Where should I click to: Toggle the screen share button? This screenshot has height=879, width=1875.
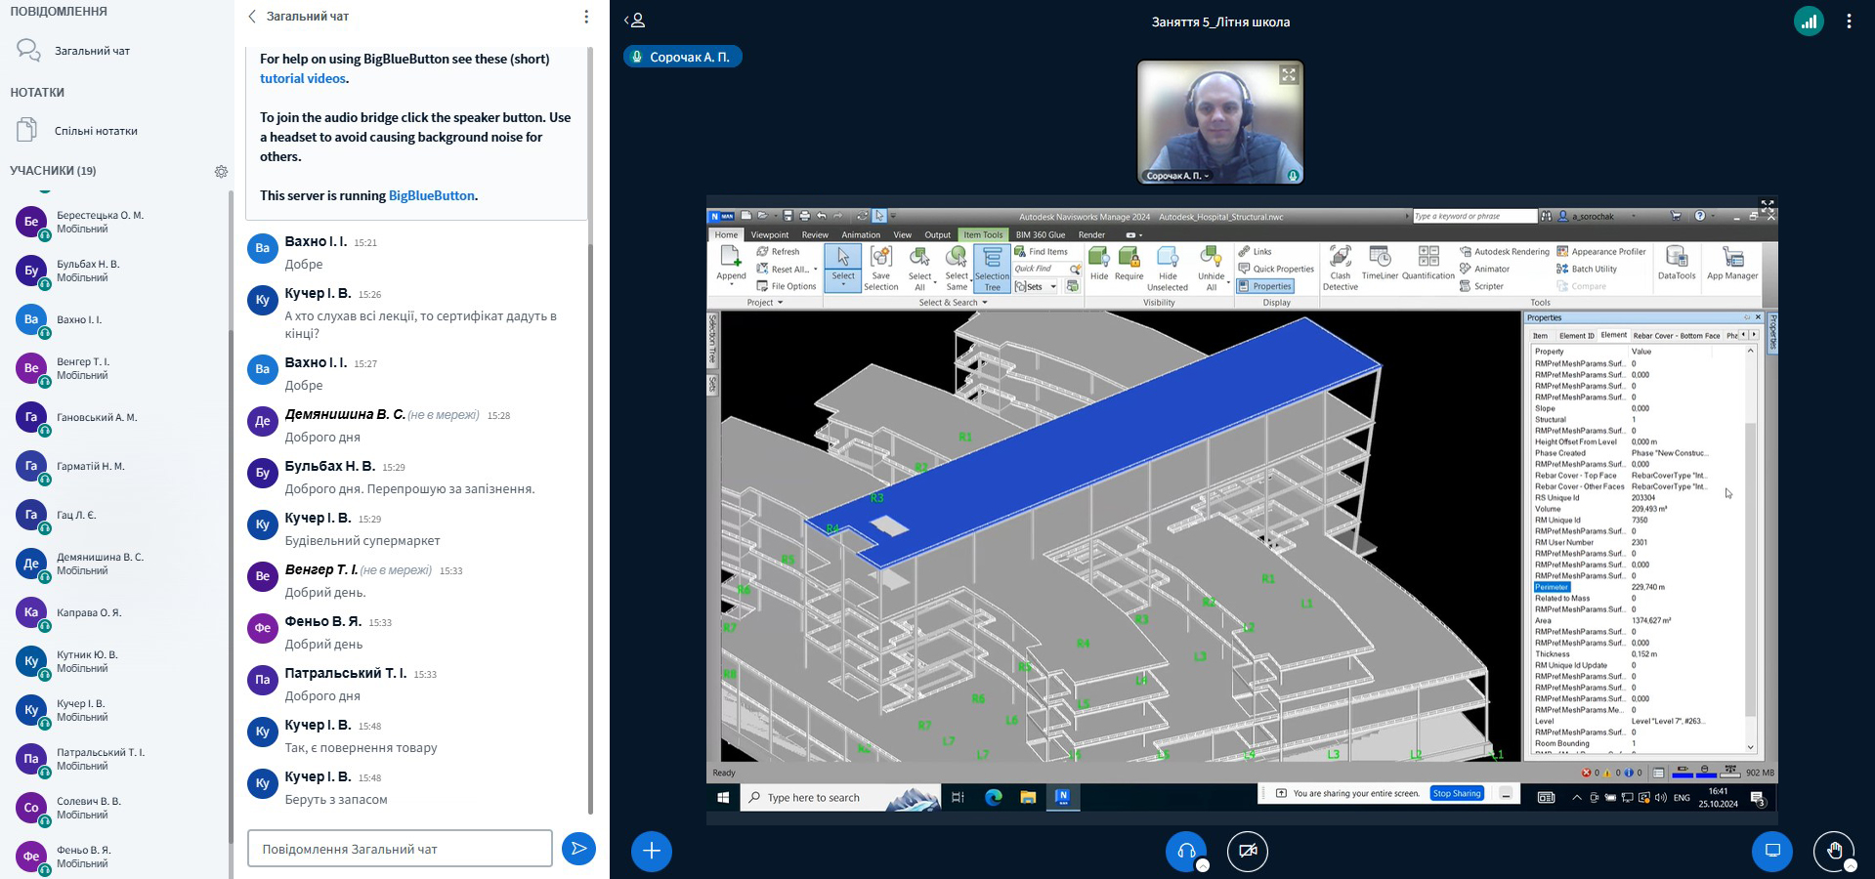coord(1772,851)
